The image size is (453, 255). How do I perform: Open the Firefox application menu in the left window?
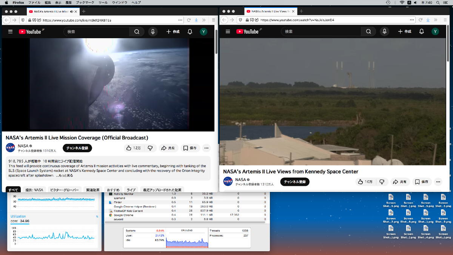point(214,20)
